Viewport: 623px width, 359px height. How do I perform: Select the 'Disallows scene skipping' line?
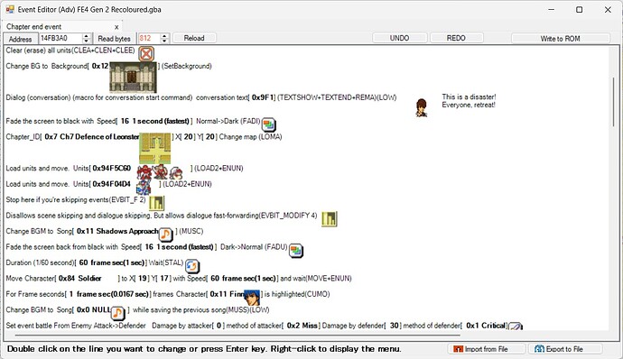point(162,216)
